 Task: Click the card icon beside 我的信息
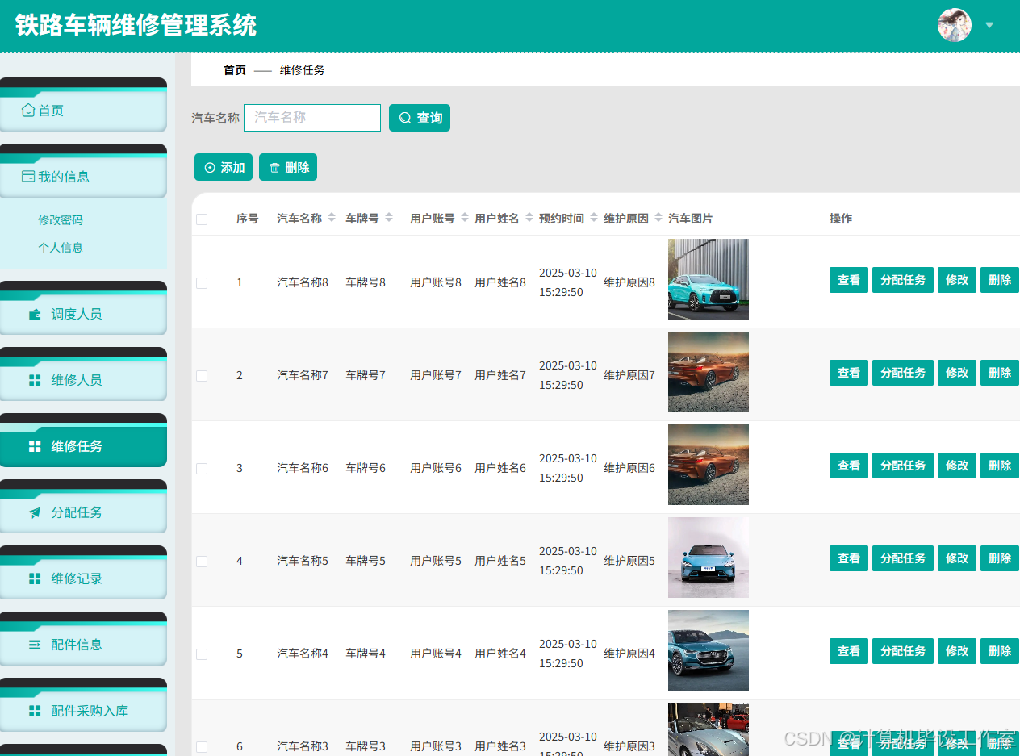28,177
